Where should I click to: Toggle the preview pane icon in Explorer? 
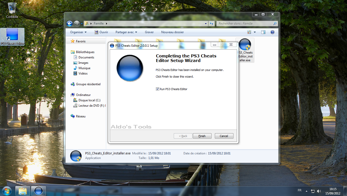click(263, 32)
